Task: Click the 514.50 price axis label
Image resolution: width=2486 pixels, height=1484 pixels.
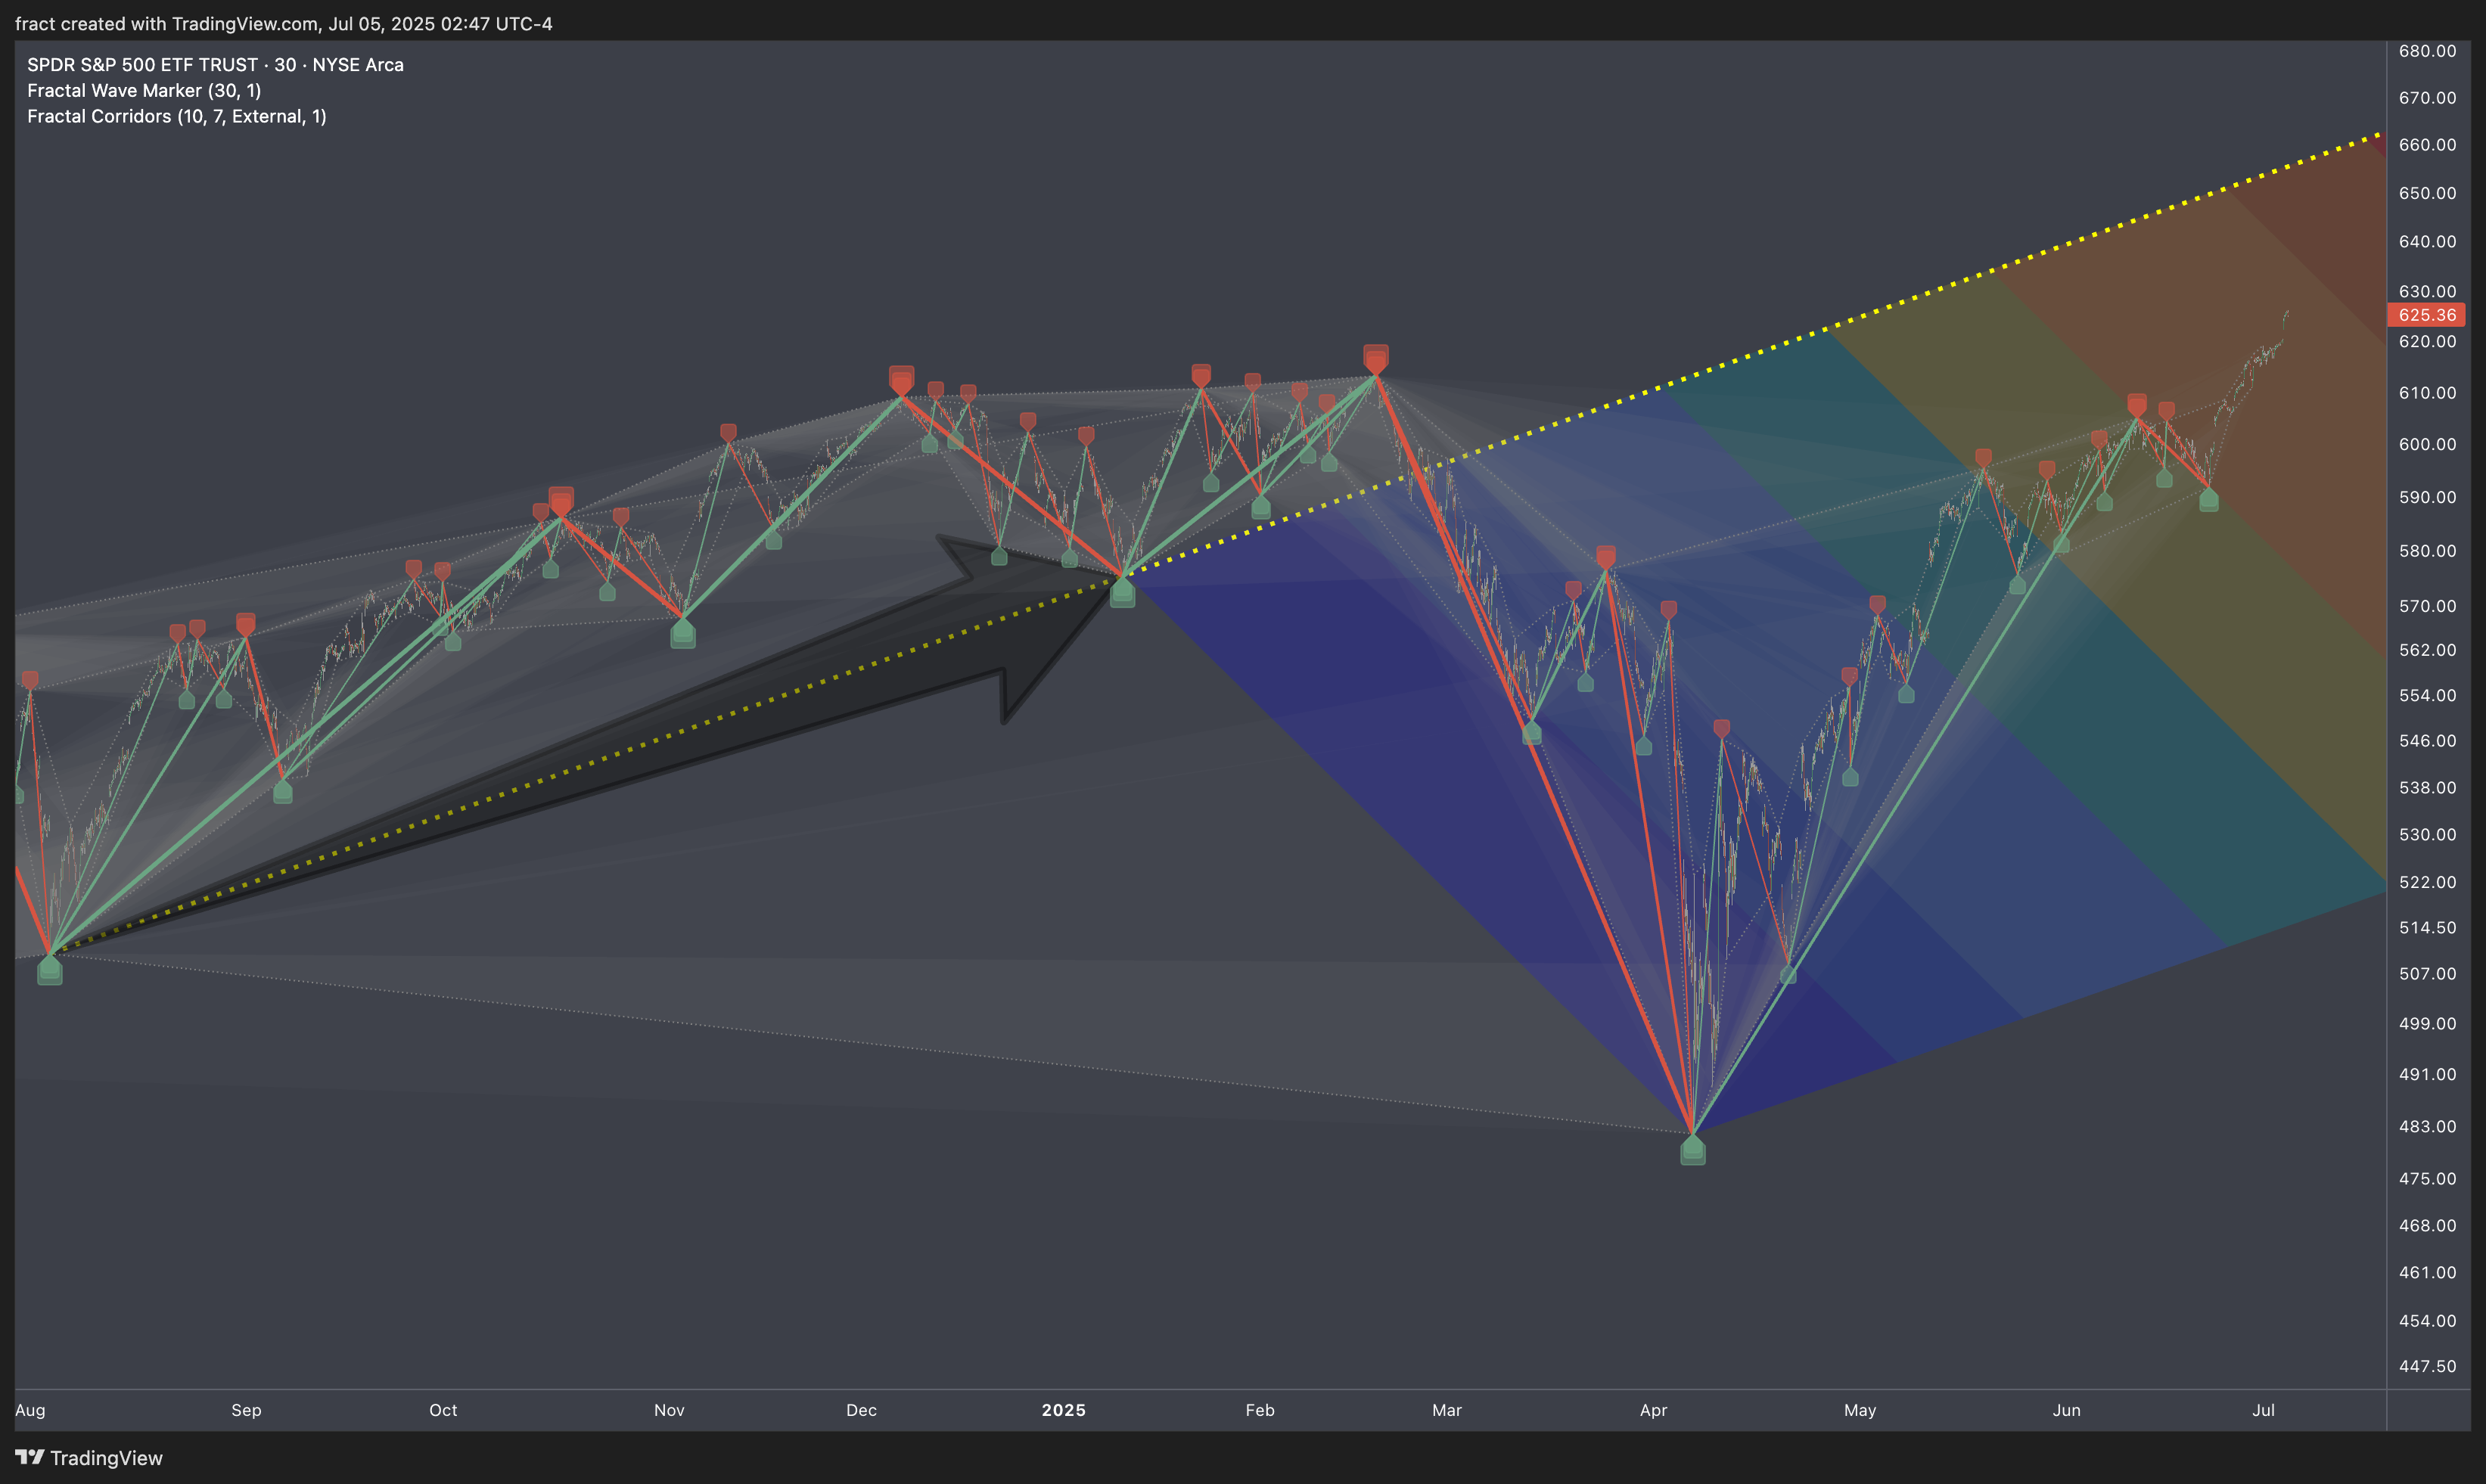Action: [2427, 928]
